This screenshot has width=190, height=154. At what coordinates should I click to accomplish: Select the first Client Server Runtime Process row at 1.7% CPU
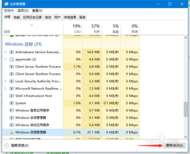pyautogui.click(x=71, y=67)
